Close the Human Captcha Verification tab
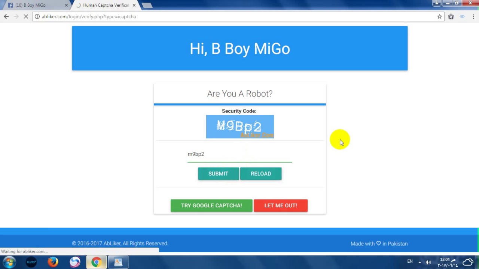Screen dimensions: 479x269 click(134, 5)
